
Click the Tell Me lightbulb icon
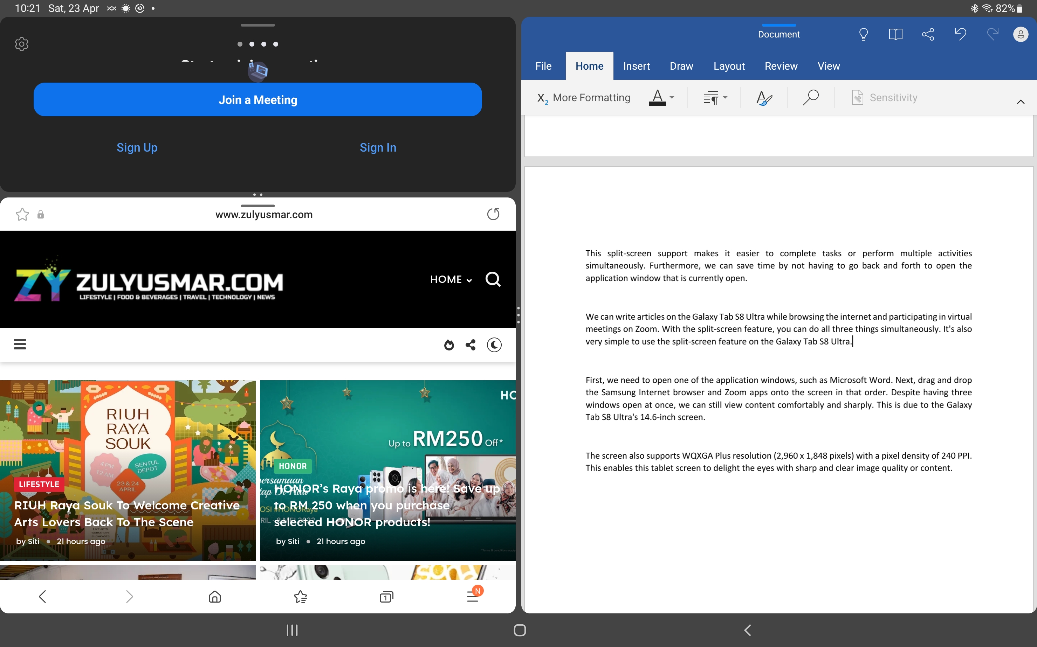[x=863, y=34]
